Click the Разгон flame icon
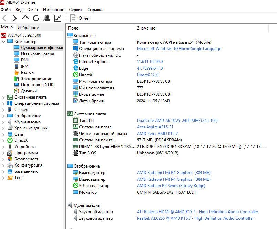 (17, 72)
